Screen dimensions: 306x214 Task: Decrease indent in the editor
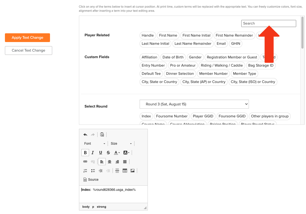(x=108, y=171)
